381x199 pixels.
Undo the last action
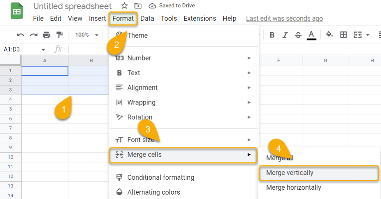(20, 35)
